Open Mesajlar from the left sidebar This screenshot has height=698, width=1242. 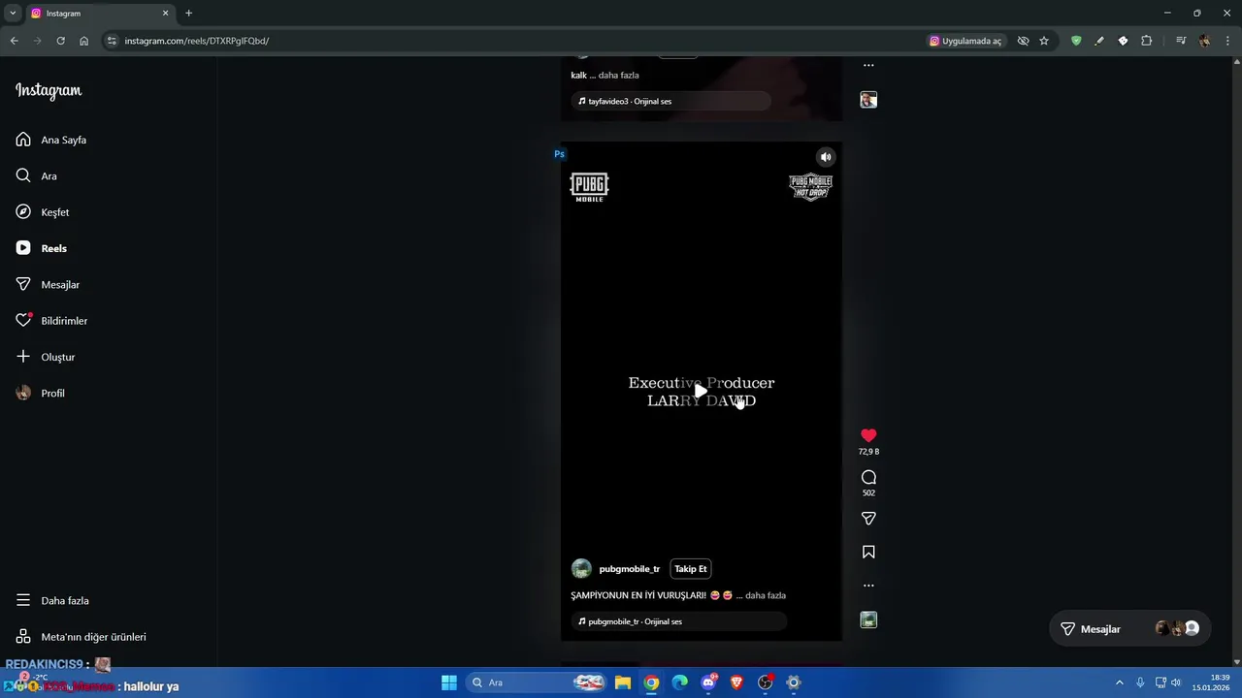tap(48, 284)
